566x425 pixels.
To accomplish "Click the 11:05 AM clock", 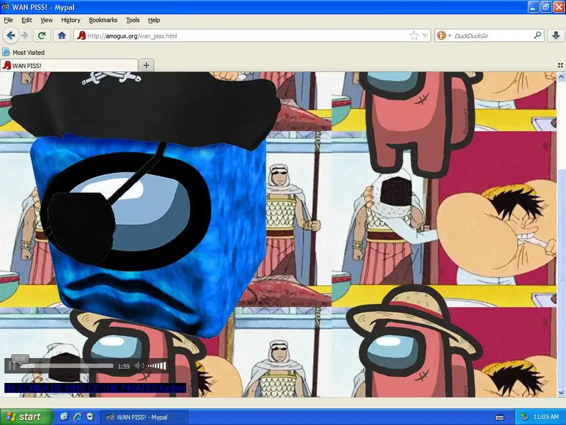I will pyautogui.click(x=546, y=417).
